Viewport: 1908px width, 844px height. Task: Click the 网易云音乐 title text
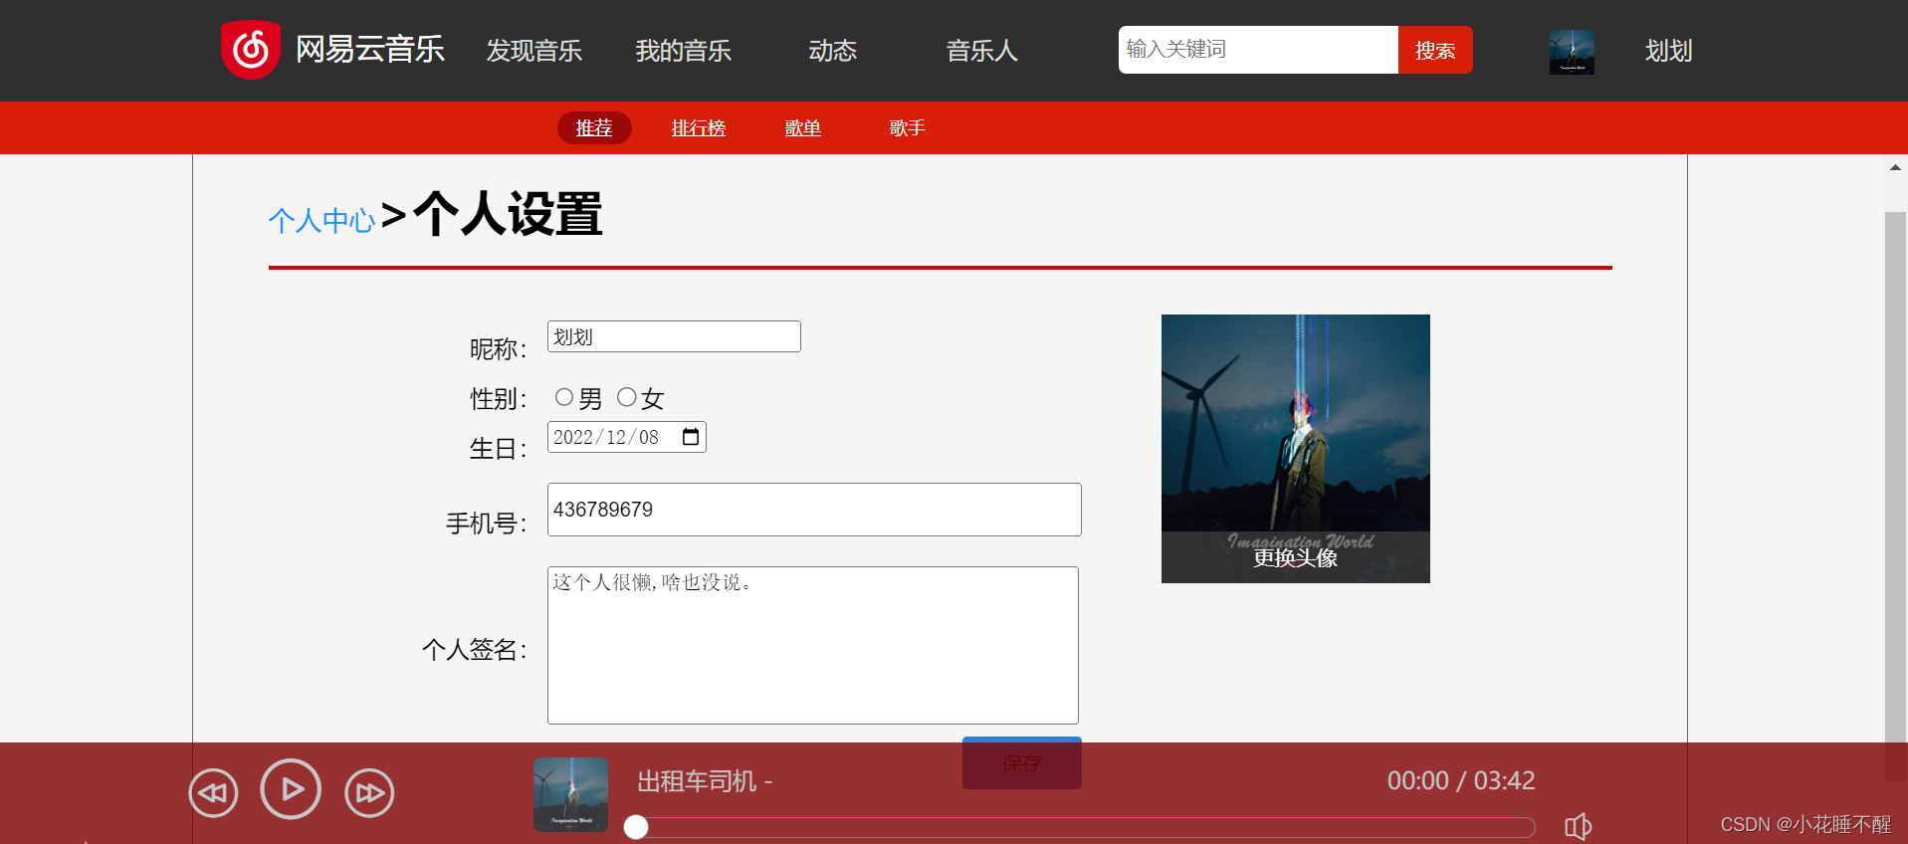pyautogui.click(x=370, y=49)
